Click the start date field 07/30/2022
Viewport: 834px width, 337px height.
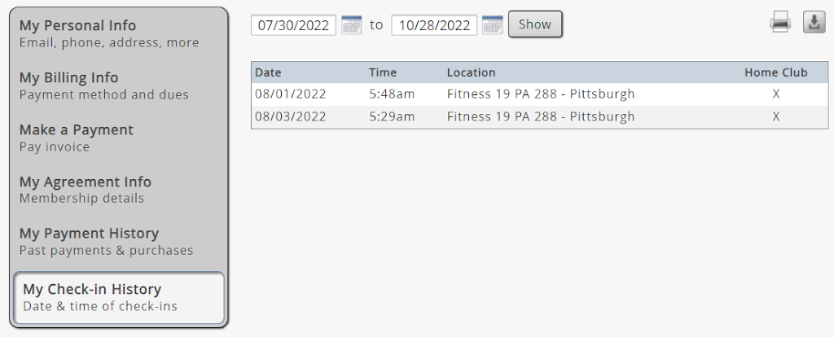pos(293,25)
